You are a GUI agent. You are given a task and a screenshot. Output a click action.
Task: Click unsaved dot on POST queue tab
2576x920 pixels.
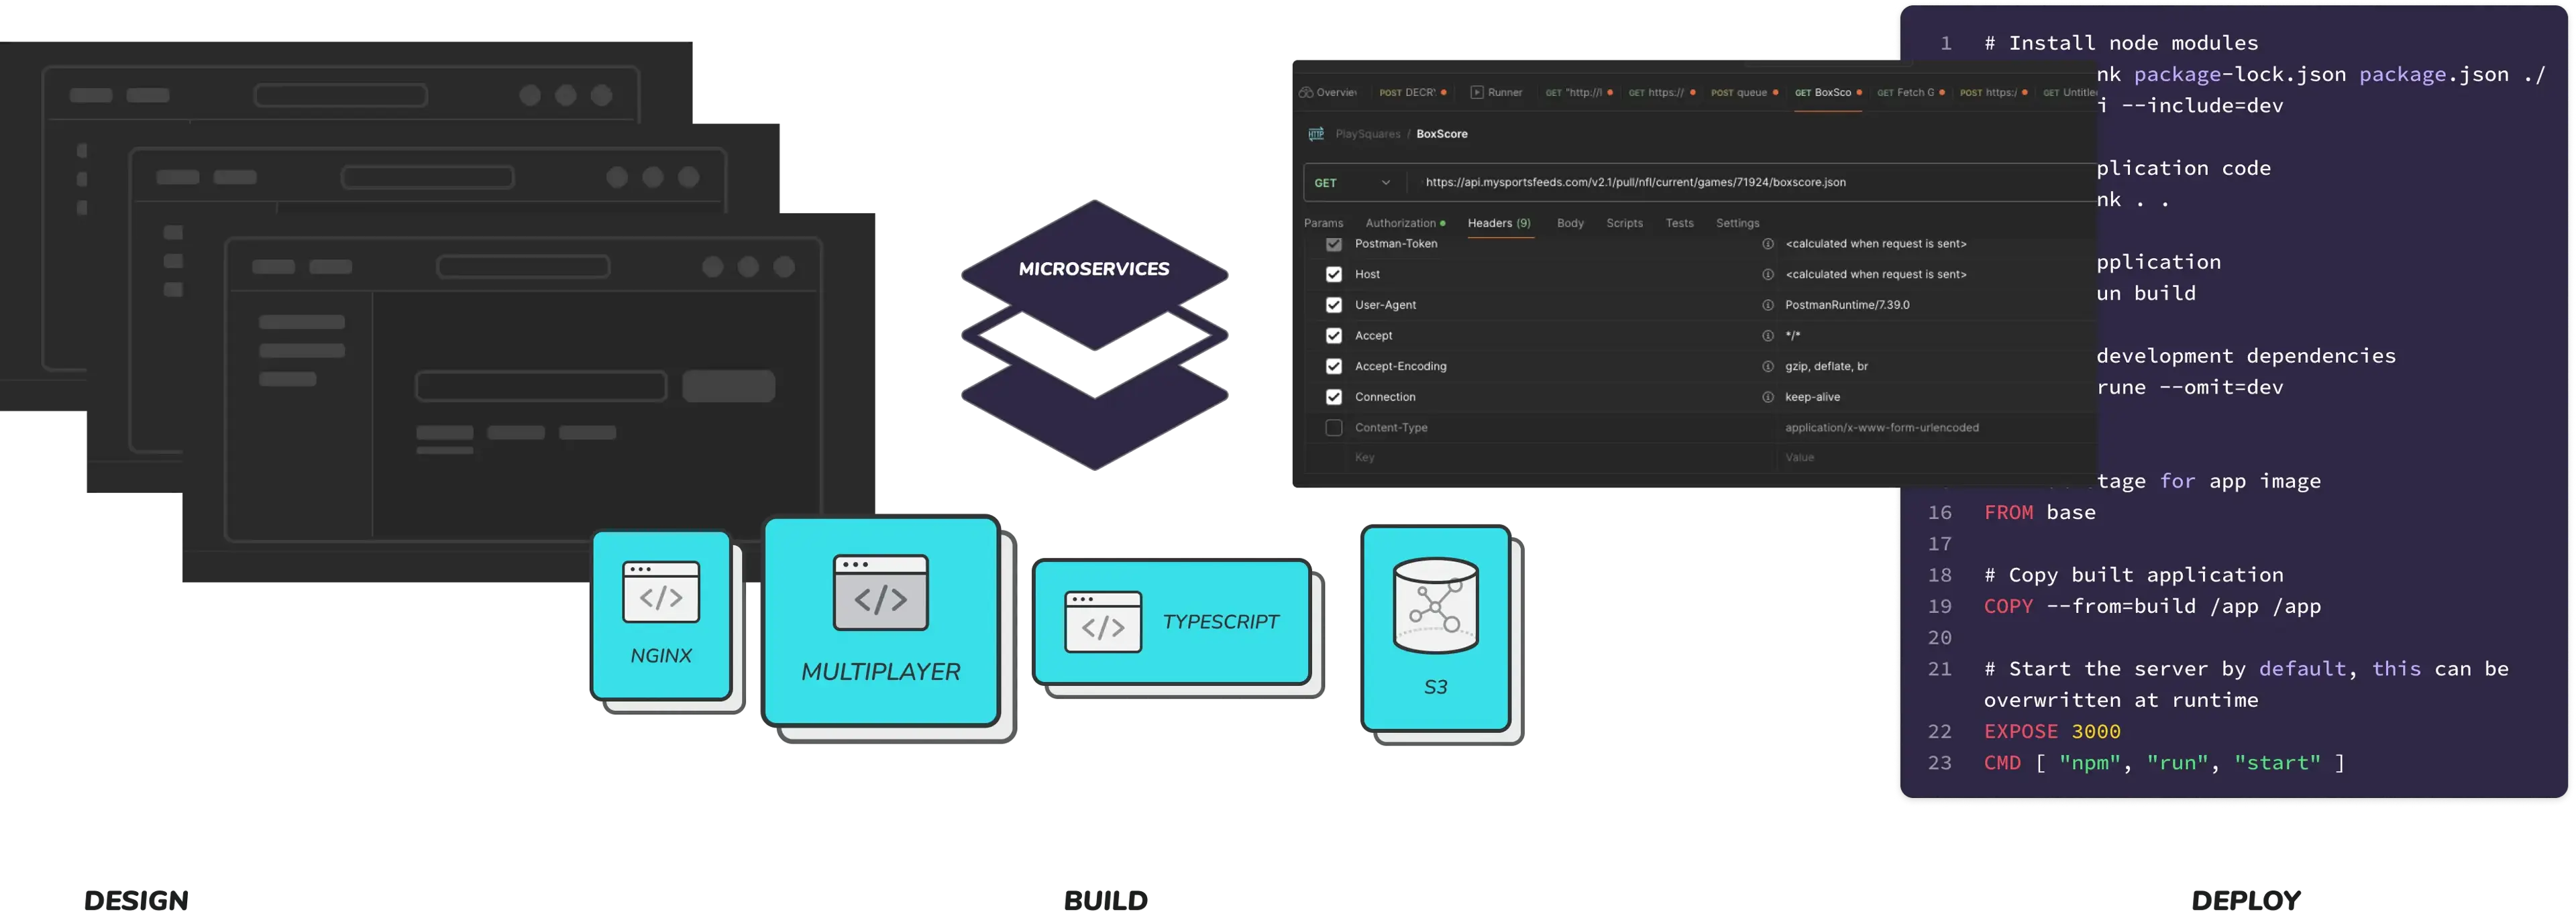coord(1775,92)
